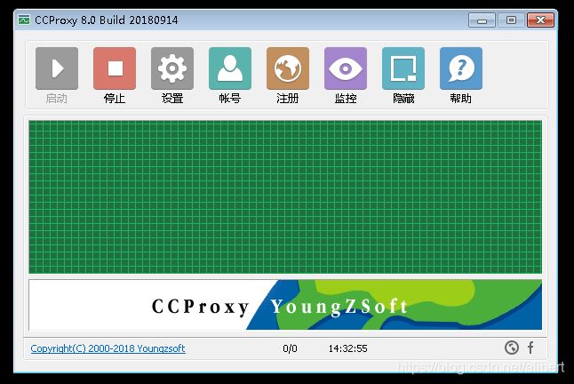Click the CCProxy YoungZSoft banner
The image size is (574, 384).
(x=285, y=305)
